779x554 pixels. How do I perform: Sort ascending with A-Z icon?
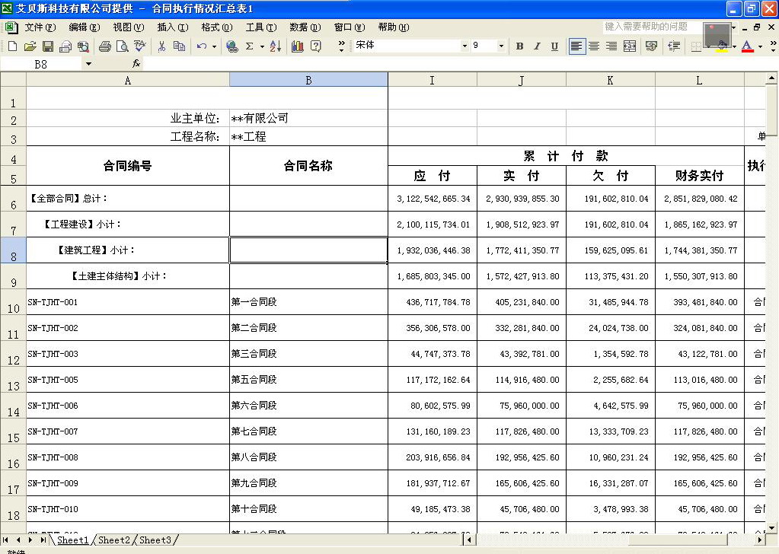(275, 46)
